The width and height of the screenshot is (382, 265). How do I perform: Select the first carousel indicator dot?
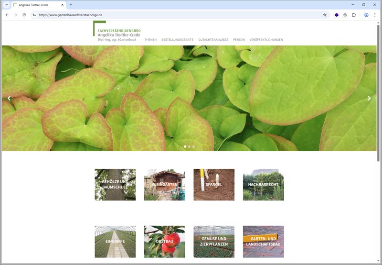pyautogui.click(x=185, y=146)
